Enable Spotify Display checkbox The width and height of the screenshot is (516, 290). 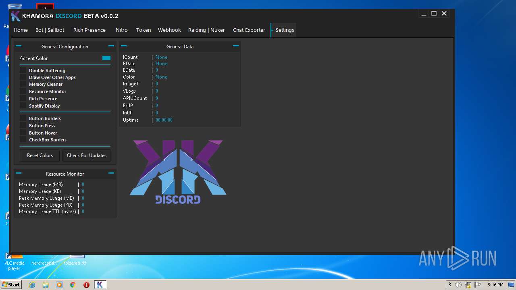click(23, 106)
